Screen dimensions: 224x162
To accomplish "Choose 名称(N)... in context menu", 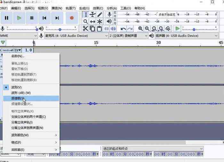I will coord(31,56).
